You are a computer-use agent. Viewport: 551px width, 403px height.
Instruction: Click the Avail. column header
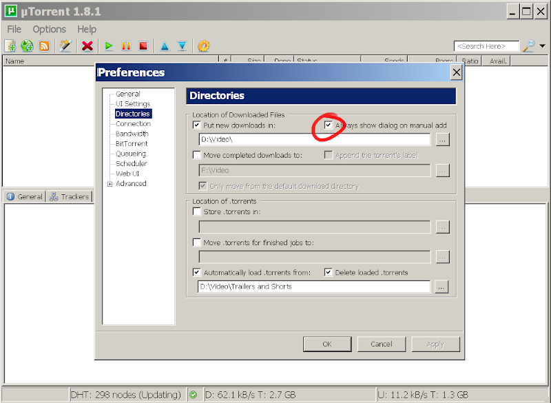pyautogui.click(x=495, y=61)
